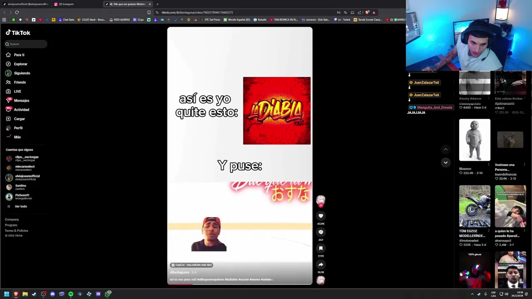Open clips_vectorgas followed account
The width and height of the screenshot is (532, 299).
pyautogui.click(x=22, y=158)
